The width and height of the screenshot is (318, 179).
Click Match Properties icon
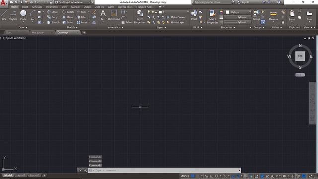click(213, 17)
